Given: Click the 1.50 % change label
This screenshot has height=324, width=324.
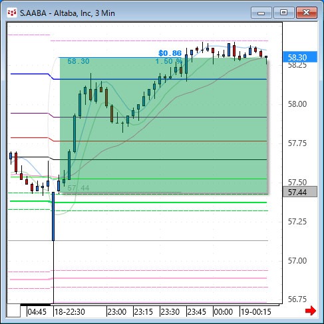Looking at the screenshot, I should click(168, 61).
